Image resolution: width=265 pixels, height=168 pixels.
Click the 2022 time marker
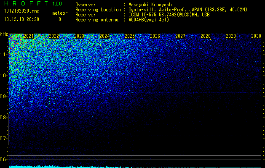pos(54,36)
